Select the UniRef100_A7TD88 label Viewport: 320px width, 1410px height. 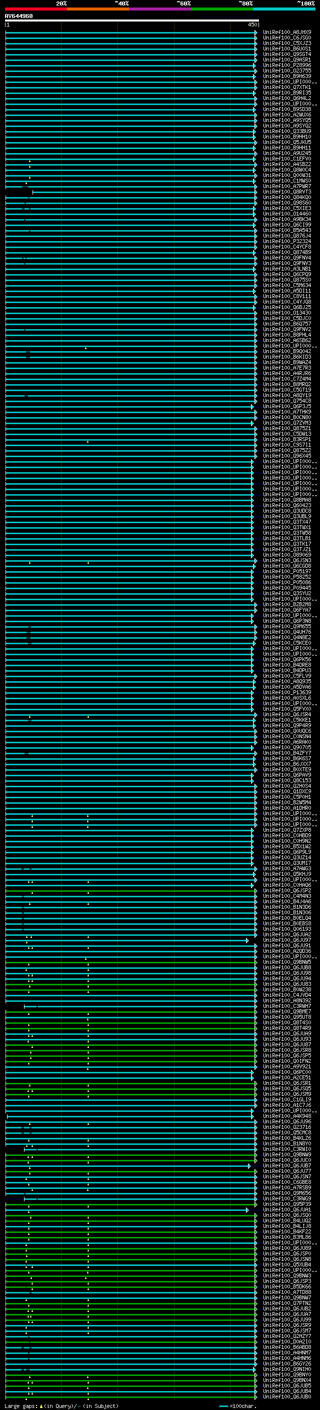click(287, 1292)
